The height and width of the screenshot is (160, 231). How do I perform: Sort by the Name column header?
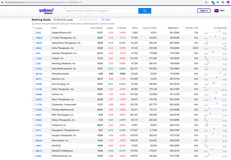54,28
